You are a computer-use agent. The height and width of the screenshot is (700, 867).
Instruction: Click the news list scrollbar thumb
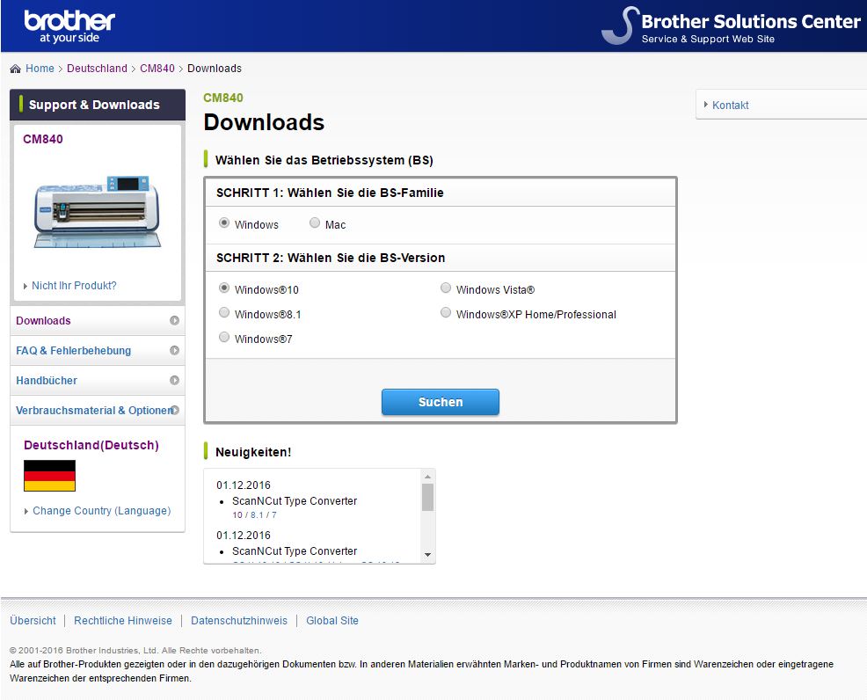pos(427,497)
